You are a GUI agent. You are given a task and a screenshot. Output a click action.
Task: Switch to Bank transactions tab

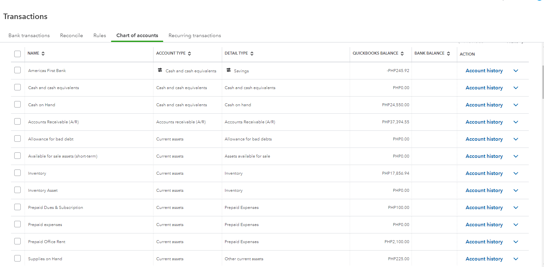[29, 36]
